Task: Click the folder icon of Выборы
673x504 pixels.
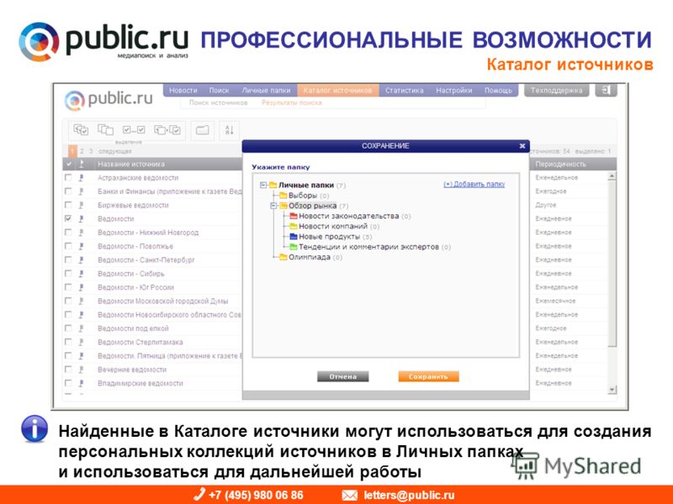Action: pos(284,196)
